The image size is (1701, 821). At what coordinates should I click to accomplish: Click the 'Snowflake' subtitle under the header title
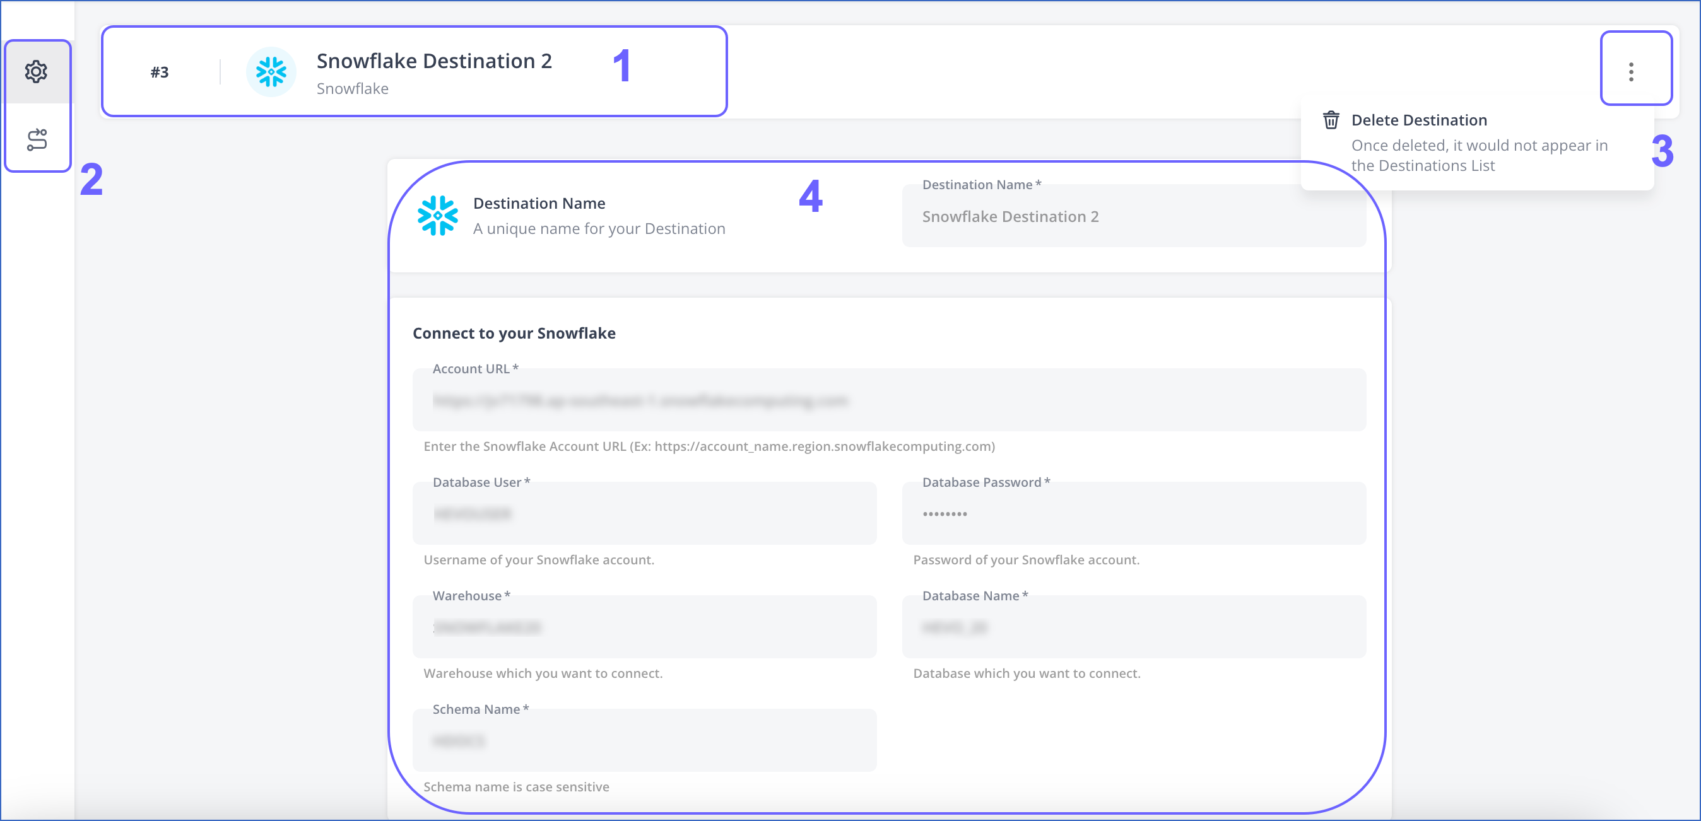click(353, 88)
